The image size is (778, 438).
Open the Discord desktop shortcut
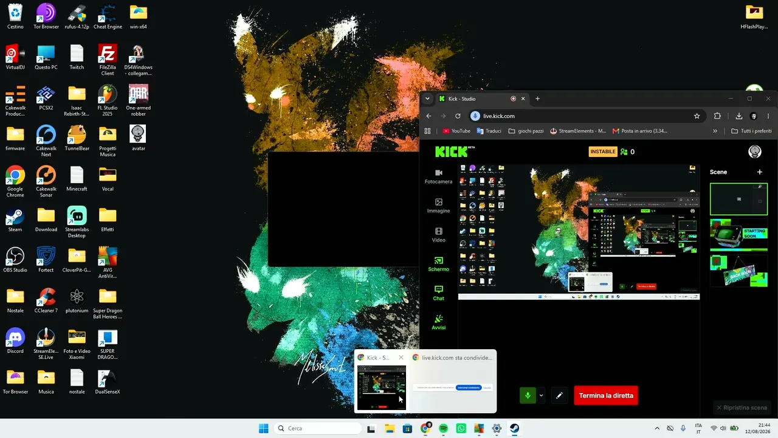pyautogui.click(x=15, y=340)
